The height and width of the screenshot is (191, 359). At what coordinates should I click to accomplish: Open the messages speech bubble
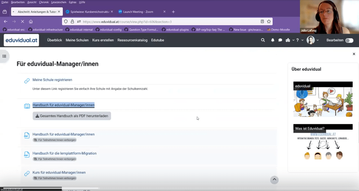[280, 40]
